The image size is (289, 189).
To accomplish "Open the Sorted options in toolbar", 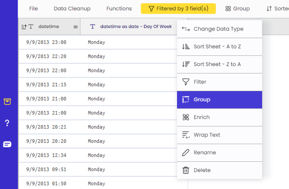I will point(278,8).
